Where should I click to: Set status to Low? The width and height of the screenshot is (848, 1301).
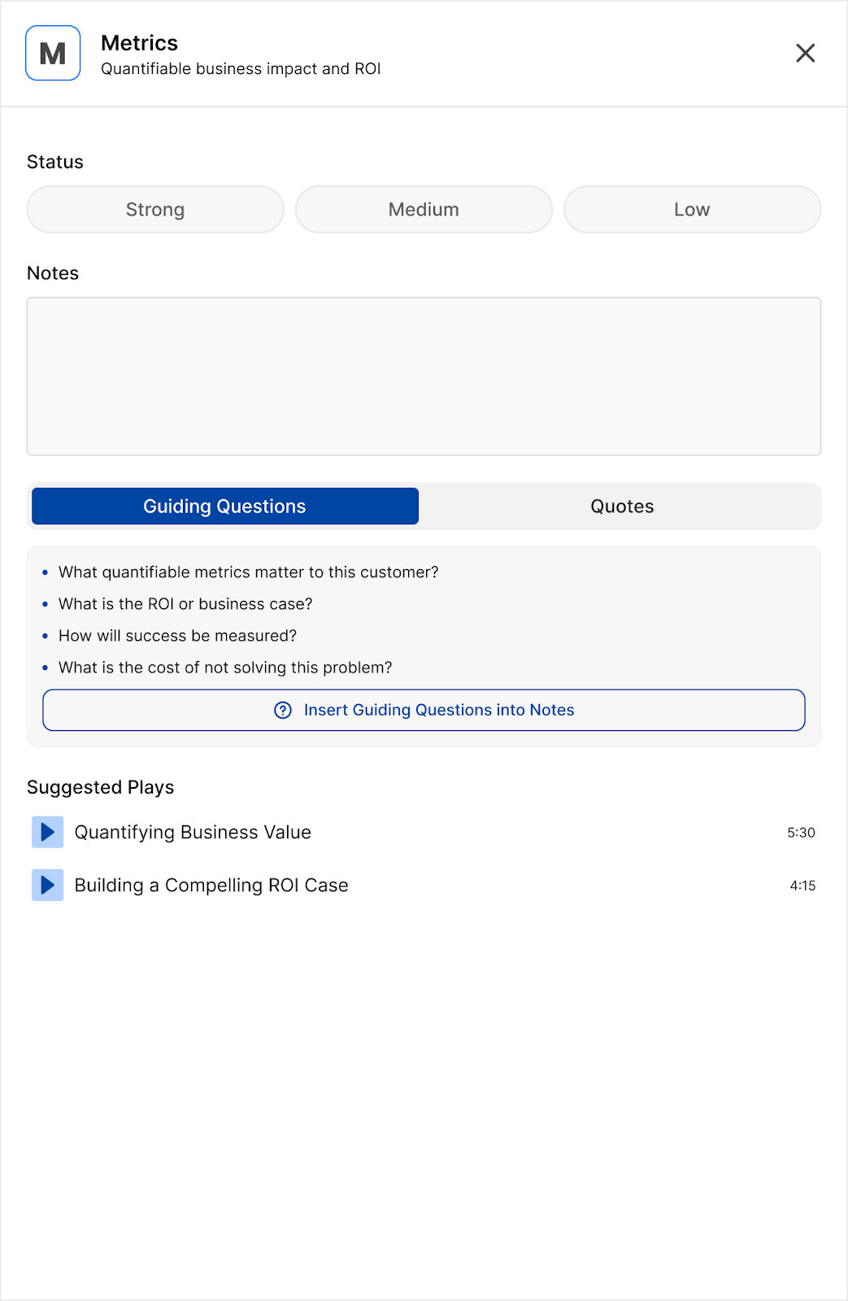(692, 210)
